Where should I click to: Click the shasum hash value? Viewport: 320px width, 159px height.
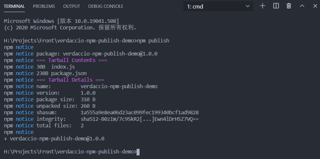tap(140, 113)
